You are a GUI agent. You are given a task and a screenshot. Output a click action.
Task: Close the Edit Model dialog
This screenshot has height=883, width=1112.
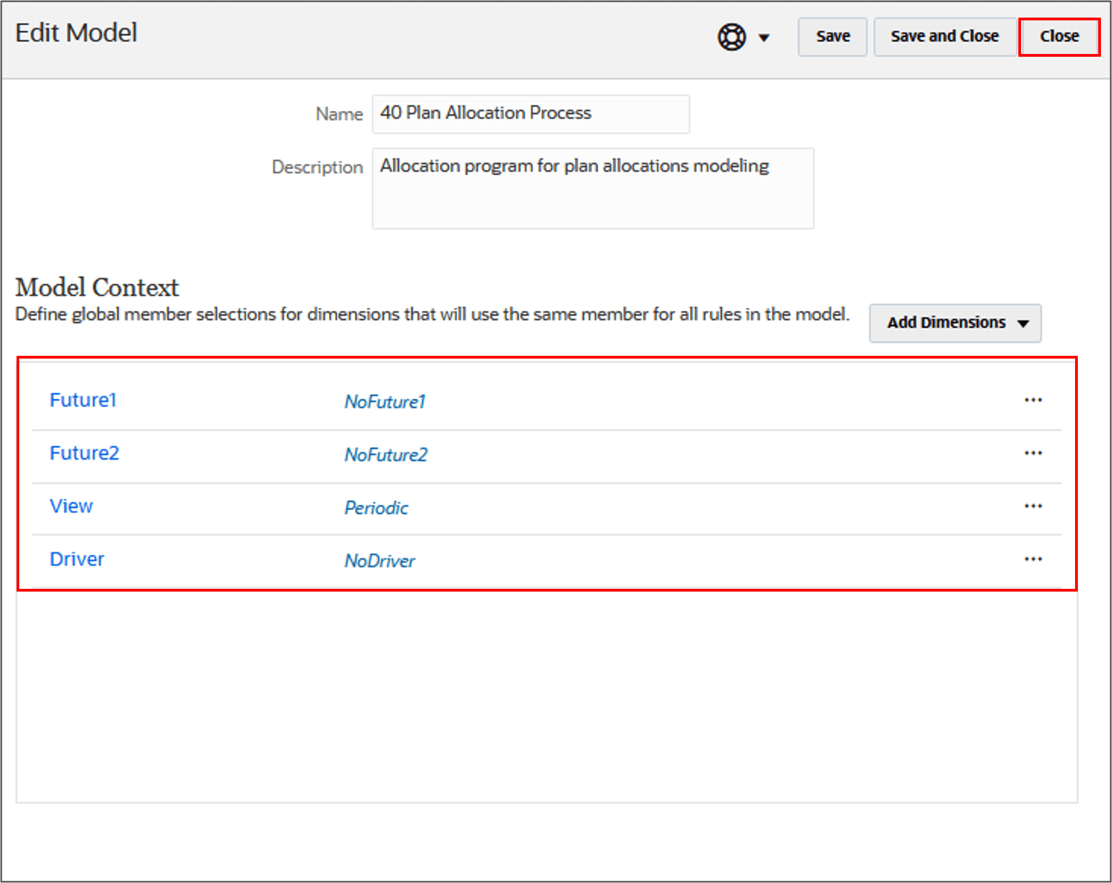point(1059,36)
